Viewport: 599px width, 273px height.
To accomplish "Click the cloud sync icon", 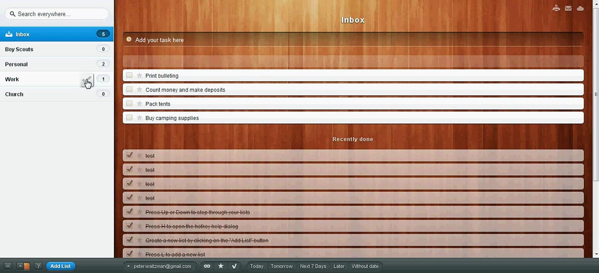I will pyautogui.click(x=580, y=8).
